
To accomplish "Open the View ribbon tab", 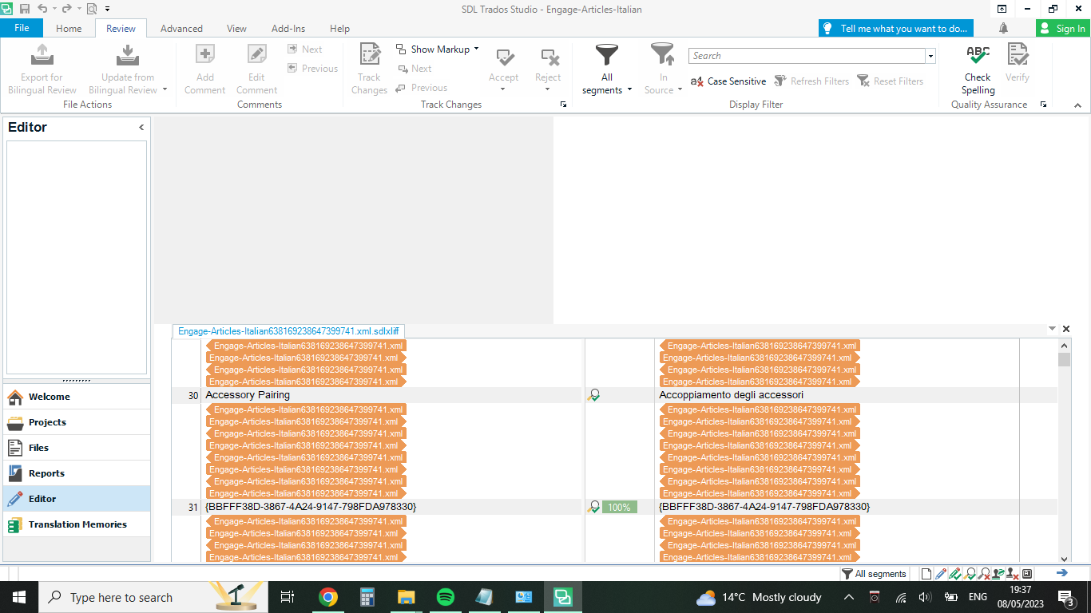I will point(236,28).
